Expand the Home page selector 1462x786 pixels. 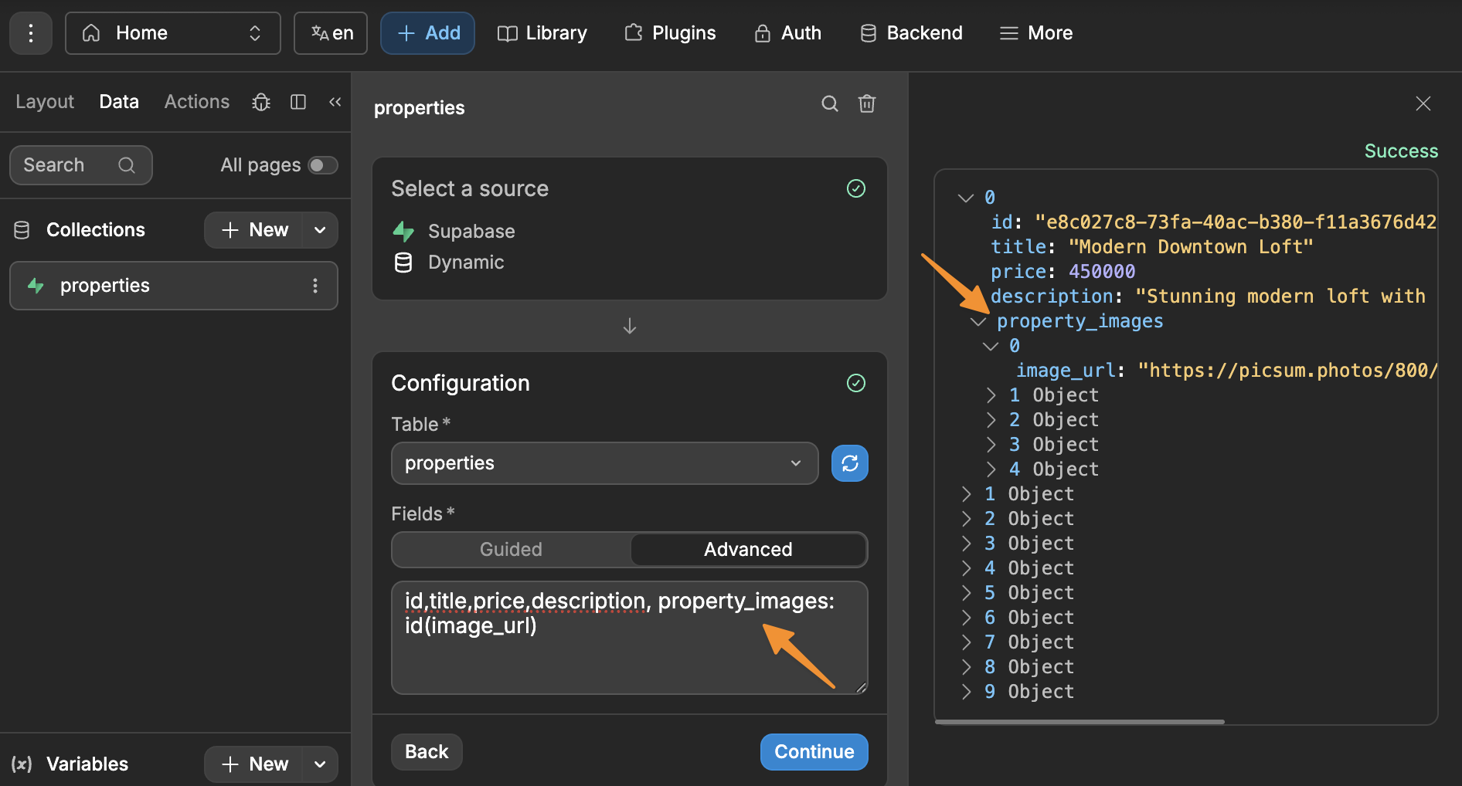click(x=172, y=33)
